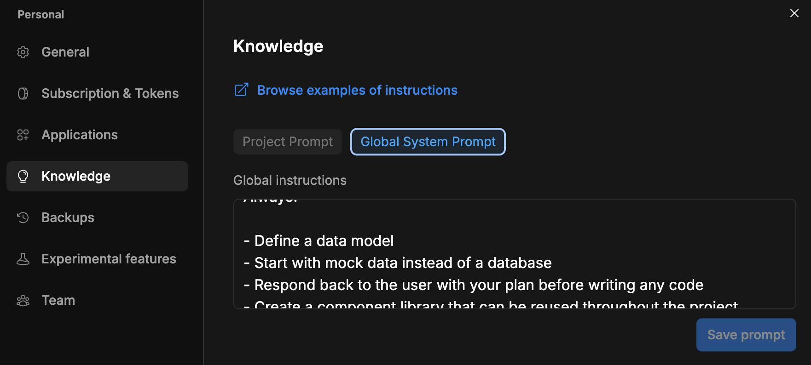Image resolution: width=811 pixels, height=365 pixels.
Task: Close the settings dialog
Action: point(794,13)
